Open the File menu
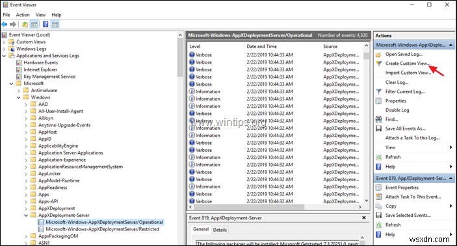 (7, 15)
